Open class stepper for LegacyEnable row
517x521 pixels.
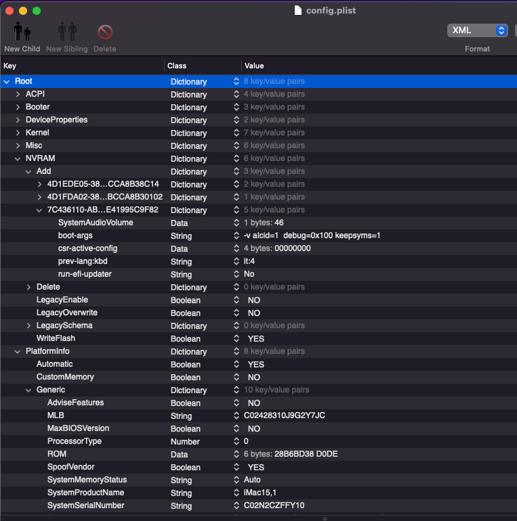pos(236,300)
